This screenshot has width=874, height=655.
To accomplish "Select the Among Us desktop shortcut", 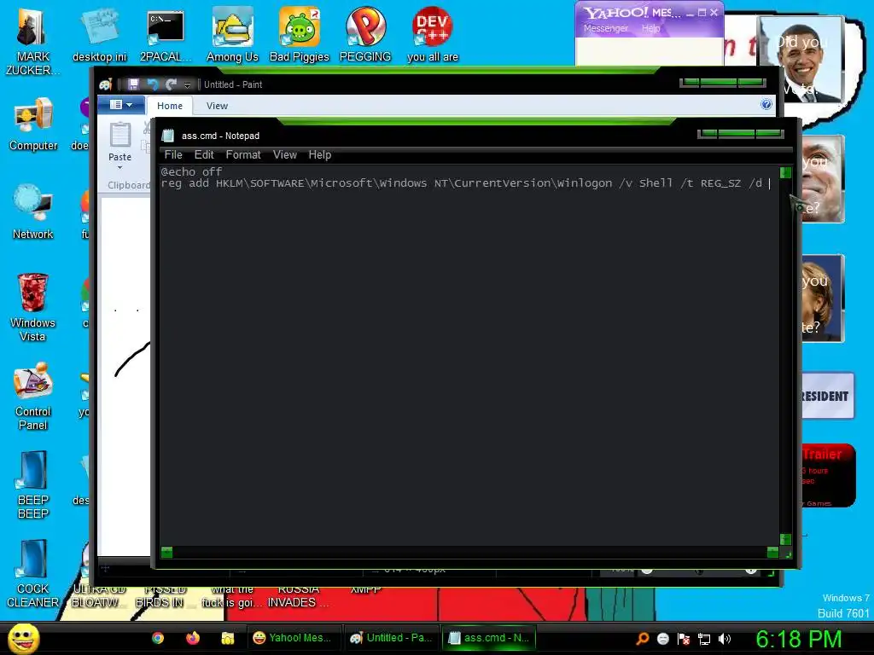I will coord(232,36).
